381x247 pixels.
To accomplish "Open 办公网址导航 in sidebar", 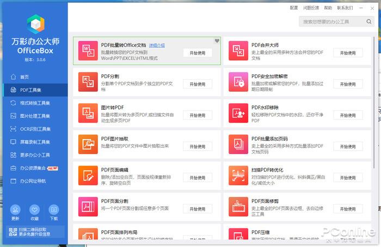I will (35, 181).
